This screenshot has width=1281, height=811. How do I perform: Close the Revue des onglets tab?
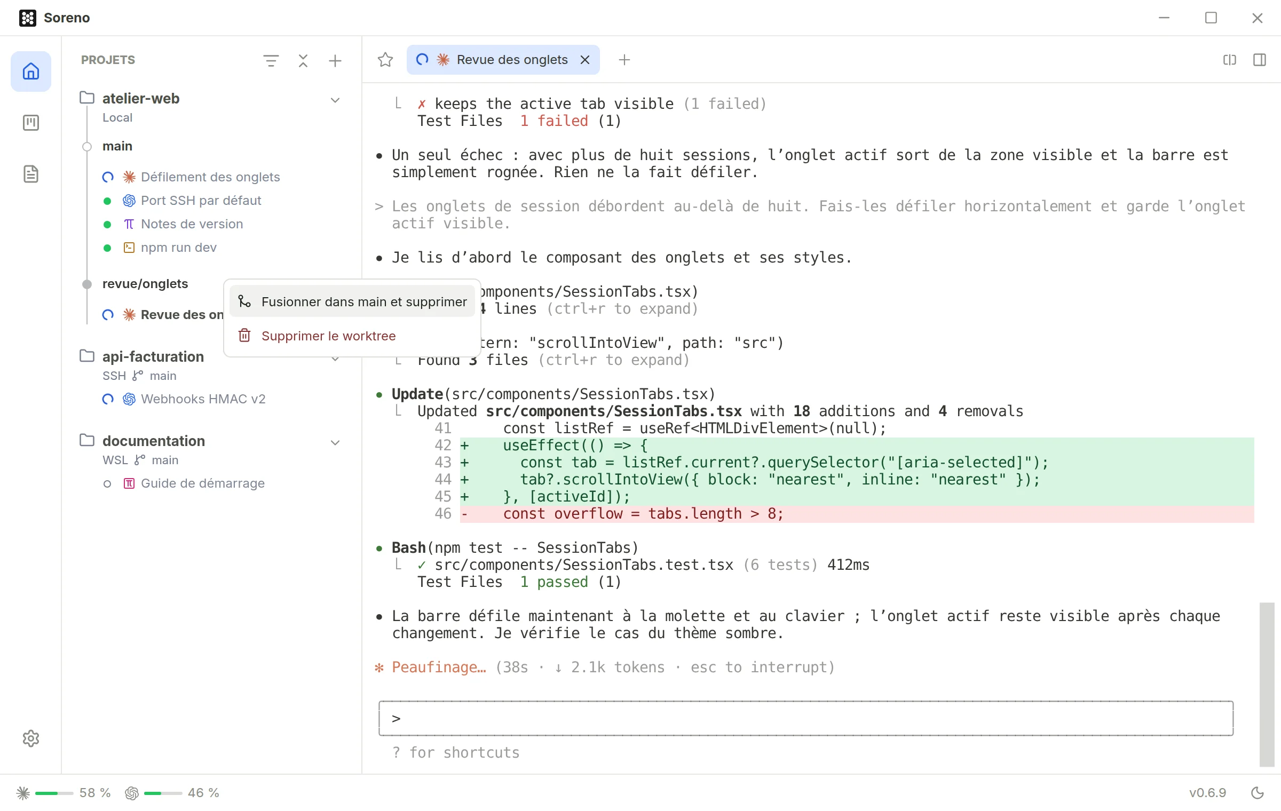tap(585, 60)
